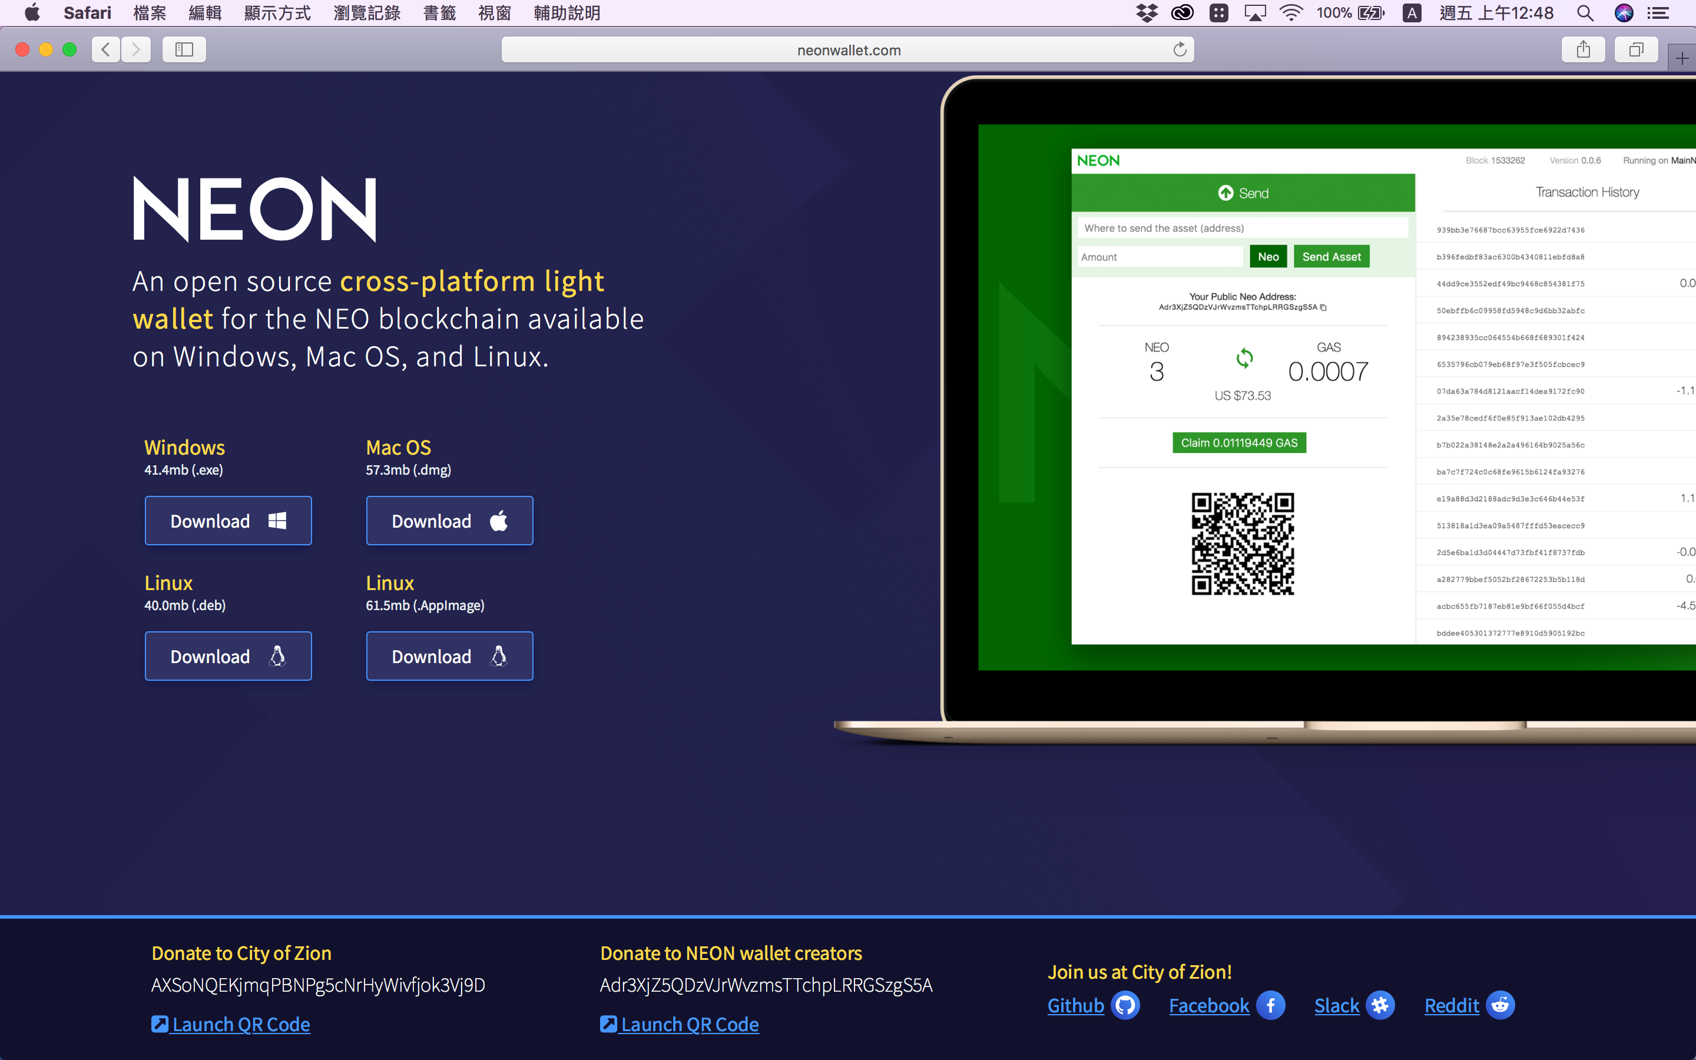Add a new tab with plus button
The width and height of the screenshot is (1696, 1060).
pos(1682,59)
